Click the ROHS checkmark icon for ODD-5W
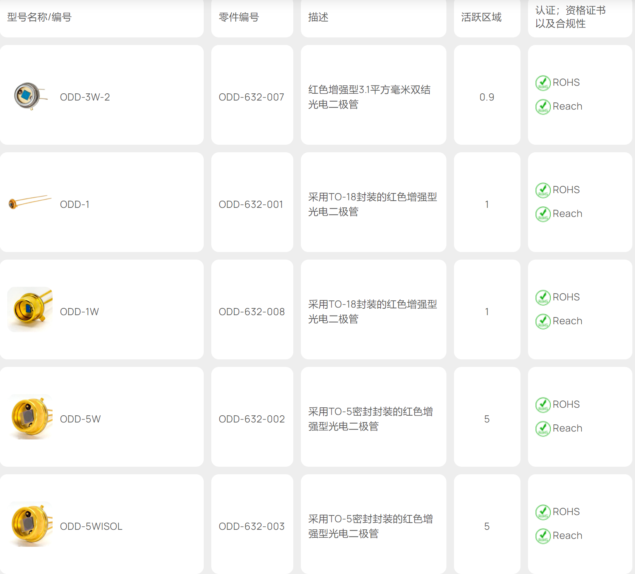The width and height of the screenshot is (635, 574). tap(543, 405)
